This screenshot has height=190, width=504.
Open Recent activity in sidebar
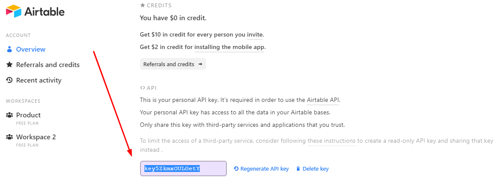point(39,80)
